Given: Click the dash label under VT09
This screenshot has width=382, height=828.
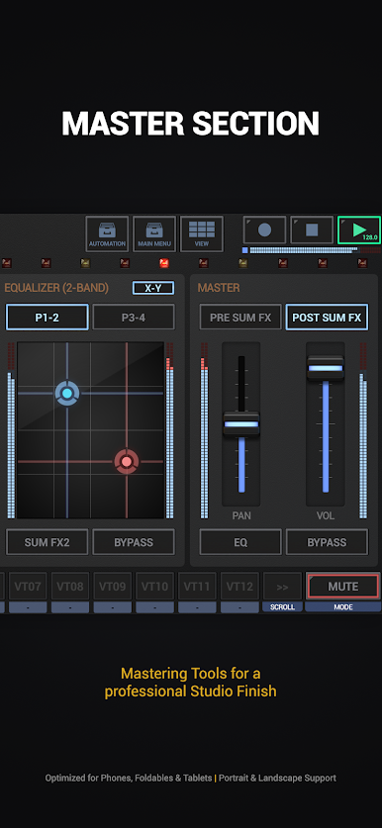Looking at the screenshot, I should pos(113,607).
